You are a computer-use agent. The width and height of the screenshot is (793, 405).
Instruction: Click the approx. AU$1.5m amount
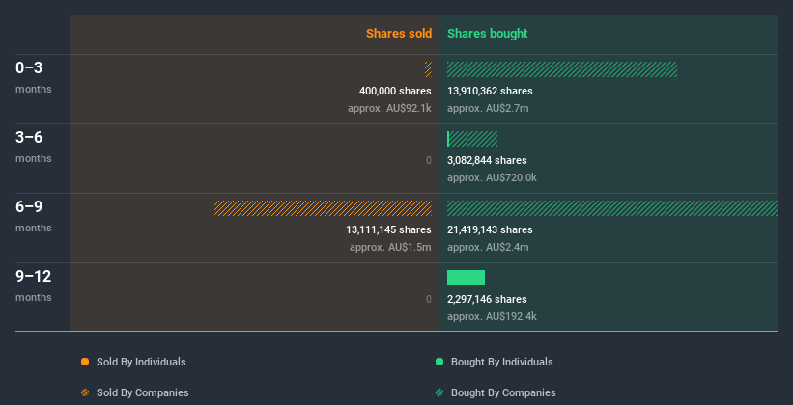[390, 247]
